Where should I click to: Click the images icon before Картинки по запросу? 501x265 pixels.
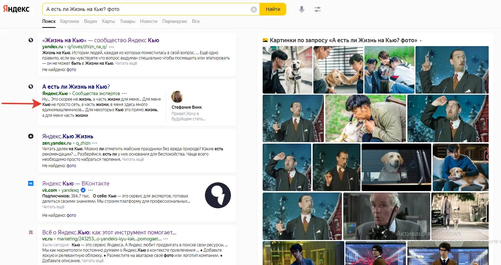pos(265,40)
